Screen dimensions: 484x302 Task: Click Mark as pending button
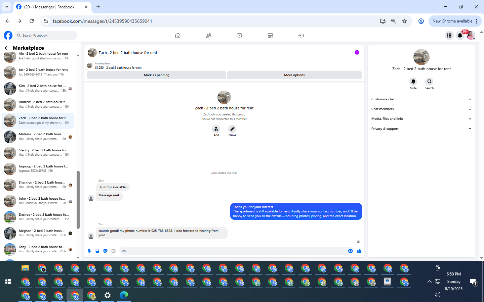click(x=157, y=75)
